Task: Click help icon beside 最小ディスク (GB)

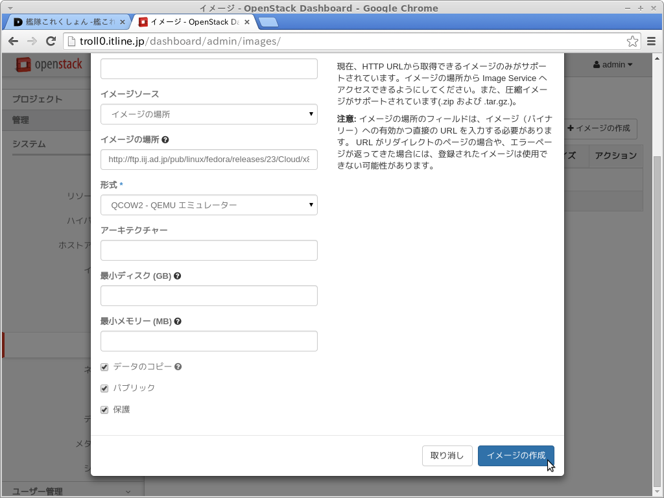Action: pyautogui.click(x=178, y=276)
